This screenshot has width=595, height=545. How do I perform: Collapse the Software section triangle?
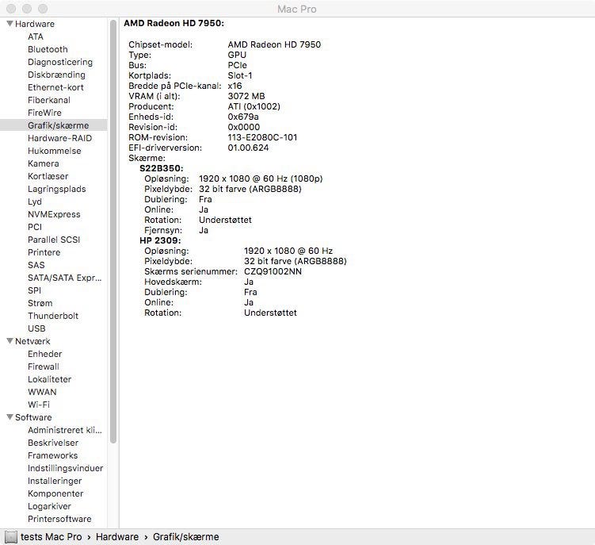coord(10,417)
